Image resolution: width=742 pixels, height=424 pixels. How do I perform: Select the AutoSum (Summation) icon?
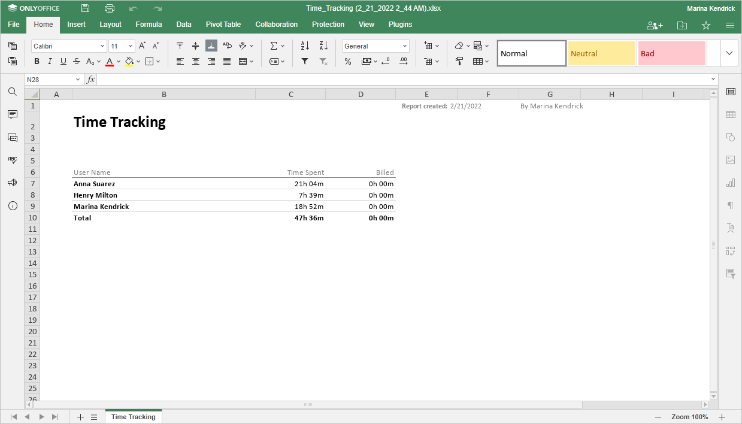[x=274, y=45]
